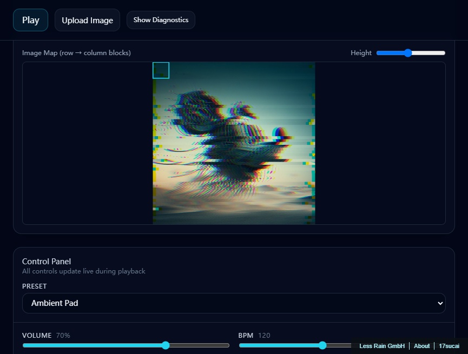The image size is (468, 354).
Task: Open the 17sucai link
Action: coord(448,346)
